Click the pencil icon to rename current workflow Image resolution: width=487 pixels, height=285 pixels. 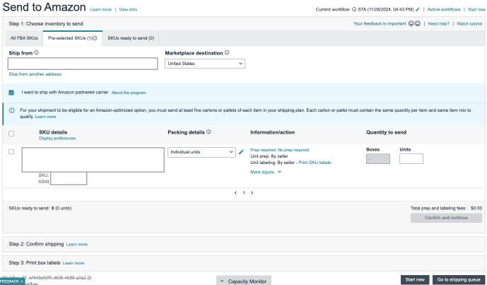point(418,9)
